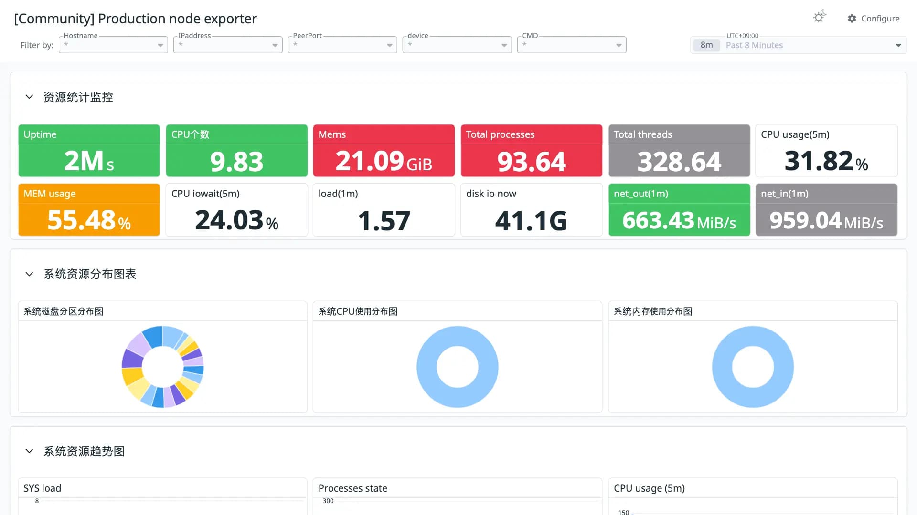The height and width of the screenshot is (515, 917).
Task: Open the Past 8 Minutes time range selector
Action: pos(798,45)
